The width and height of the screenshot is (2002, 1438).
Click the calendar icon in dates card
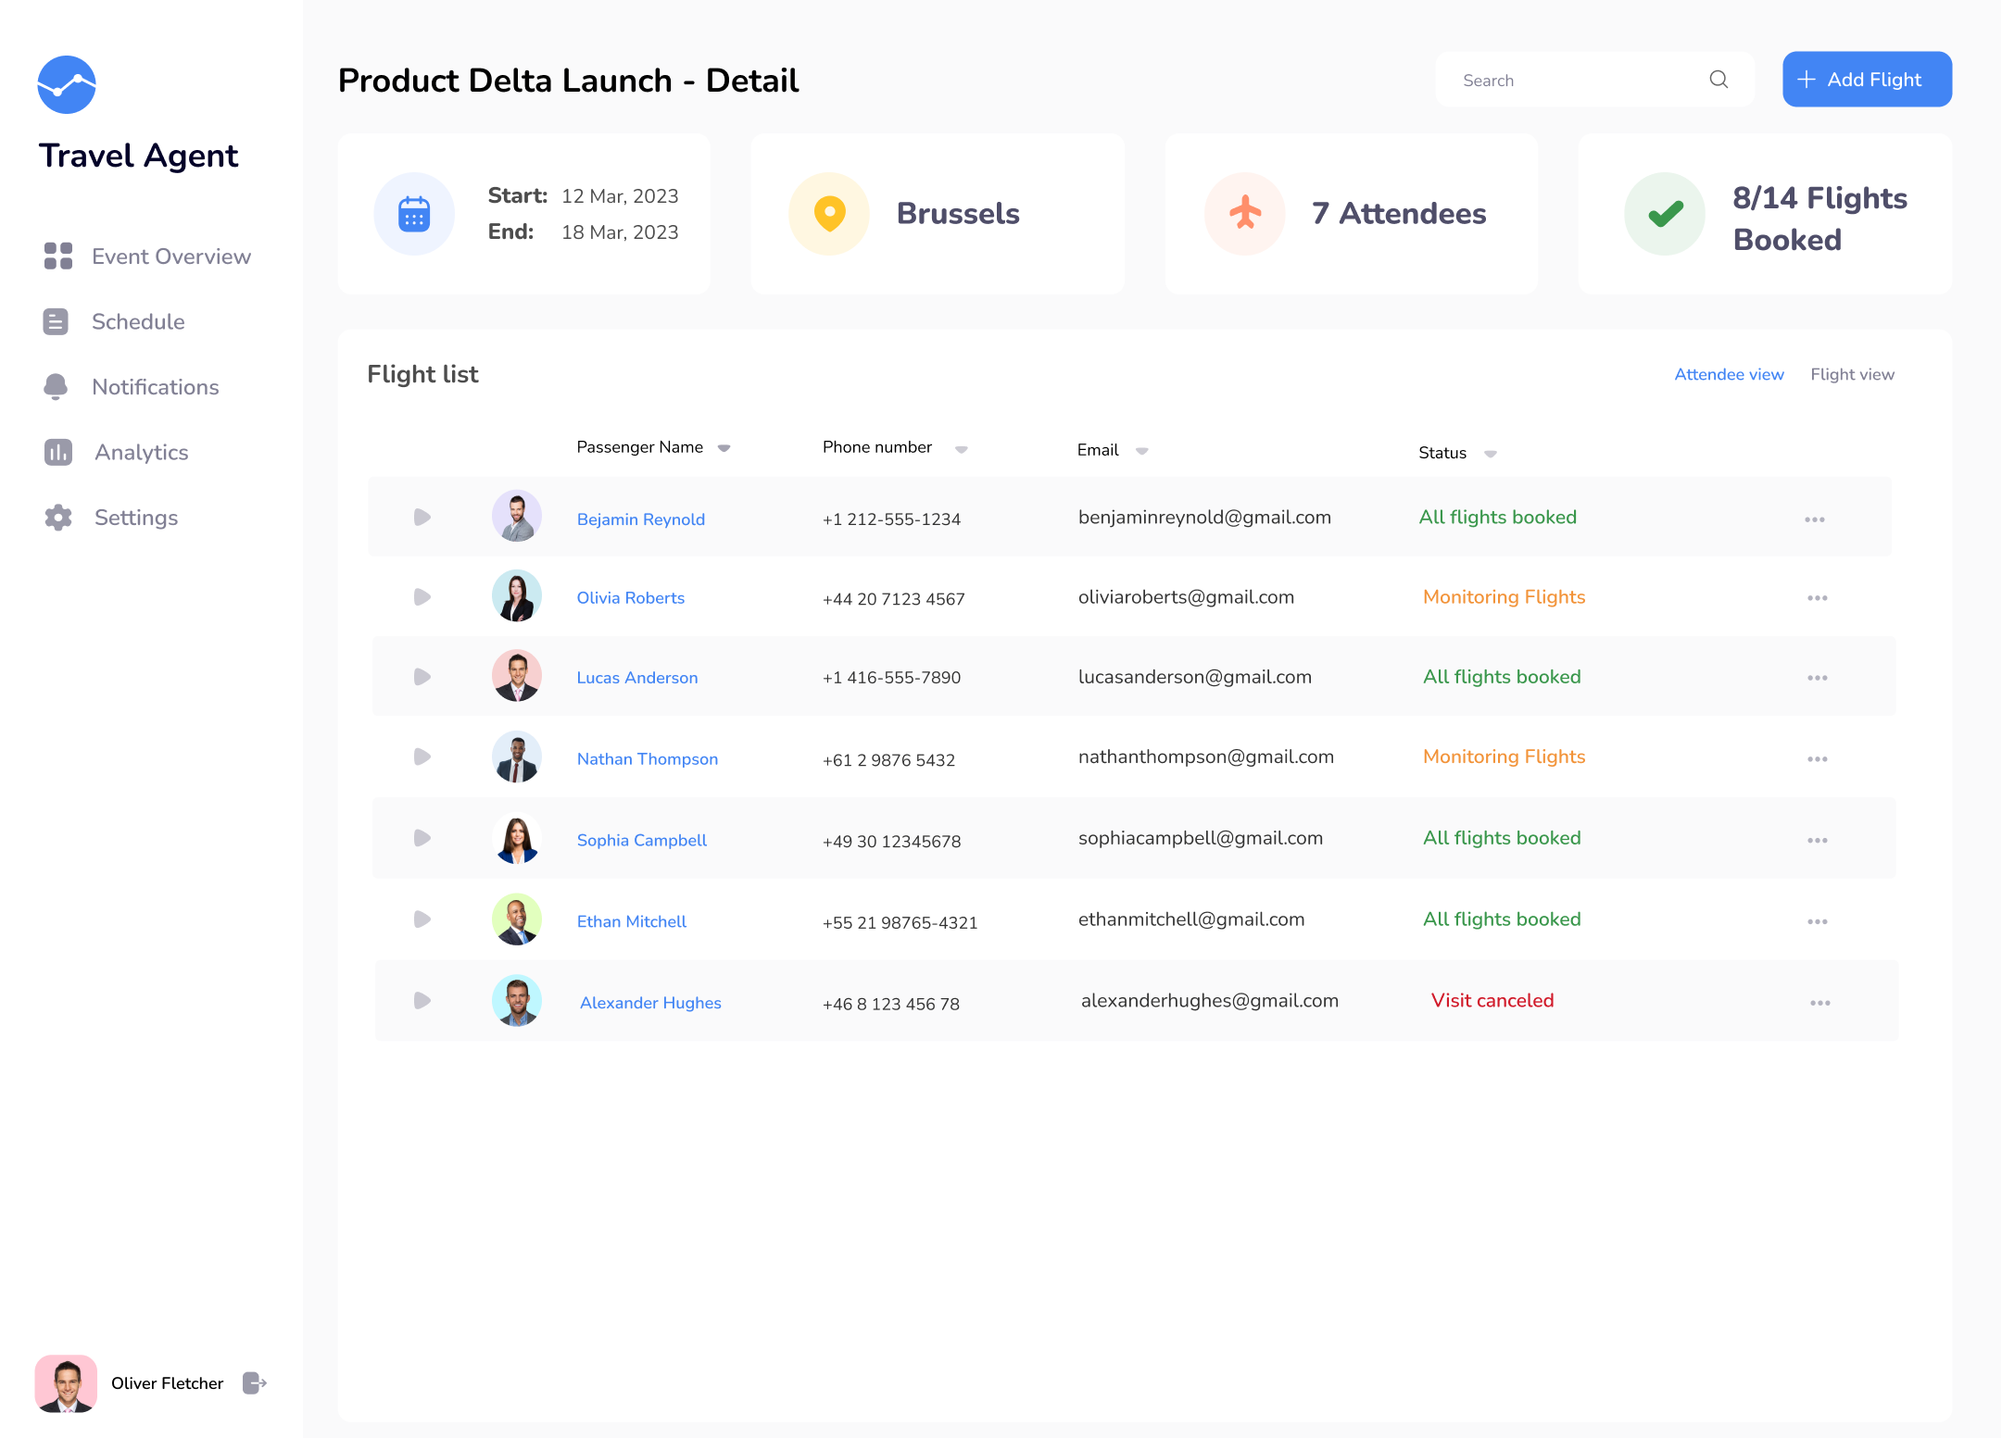click(x=414, y=214)
